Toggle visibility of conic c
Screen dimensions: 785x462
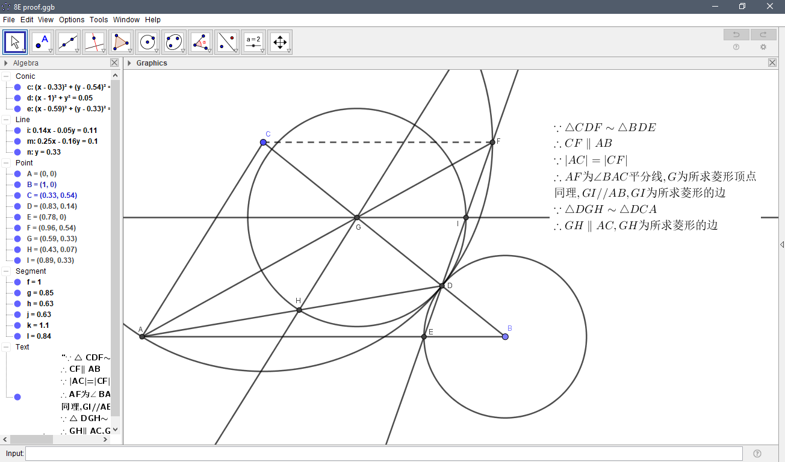(x=16, y=87)
